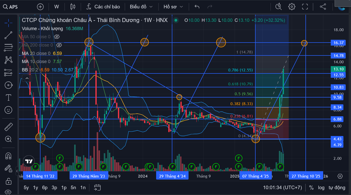Screen dimensions: 351x195
Task: Open the time axis settings gear
Action: [340, 176]
